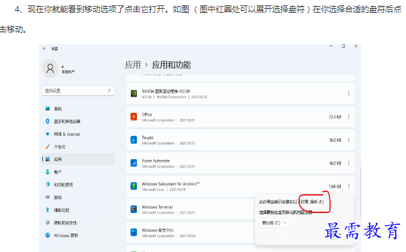
Task: Close the Settings window
Action: point(356,46)
